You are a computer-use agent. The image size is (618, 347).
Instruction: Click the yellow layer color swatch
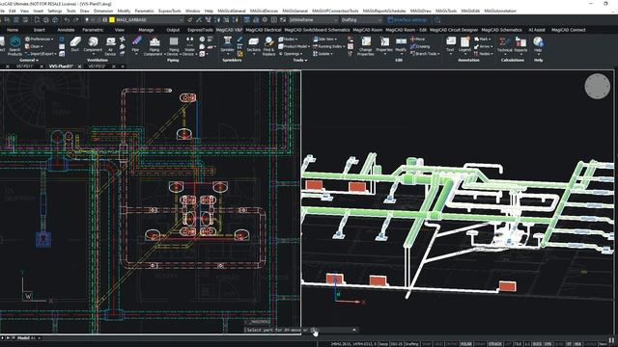(112, 19)
